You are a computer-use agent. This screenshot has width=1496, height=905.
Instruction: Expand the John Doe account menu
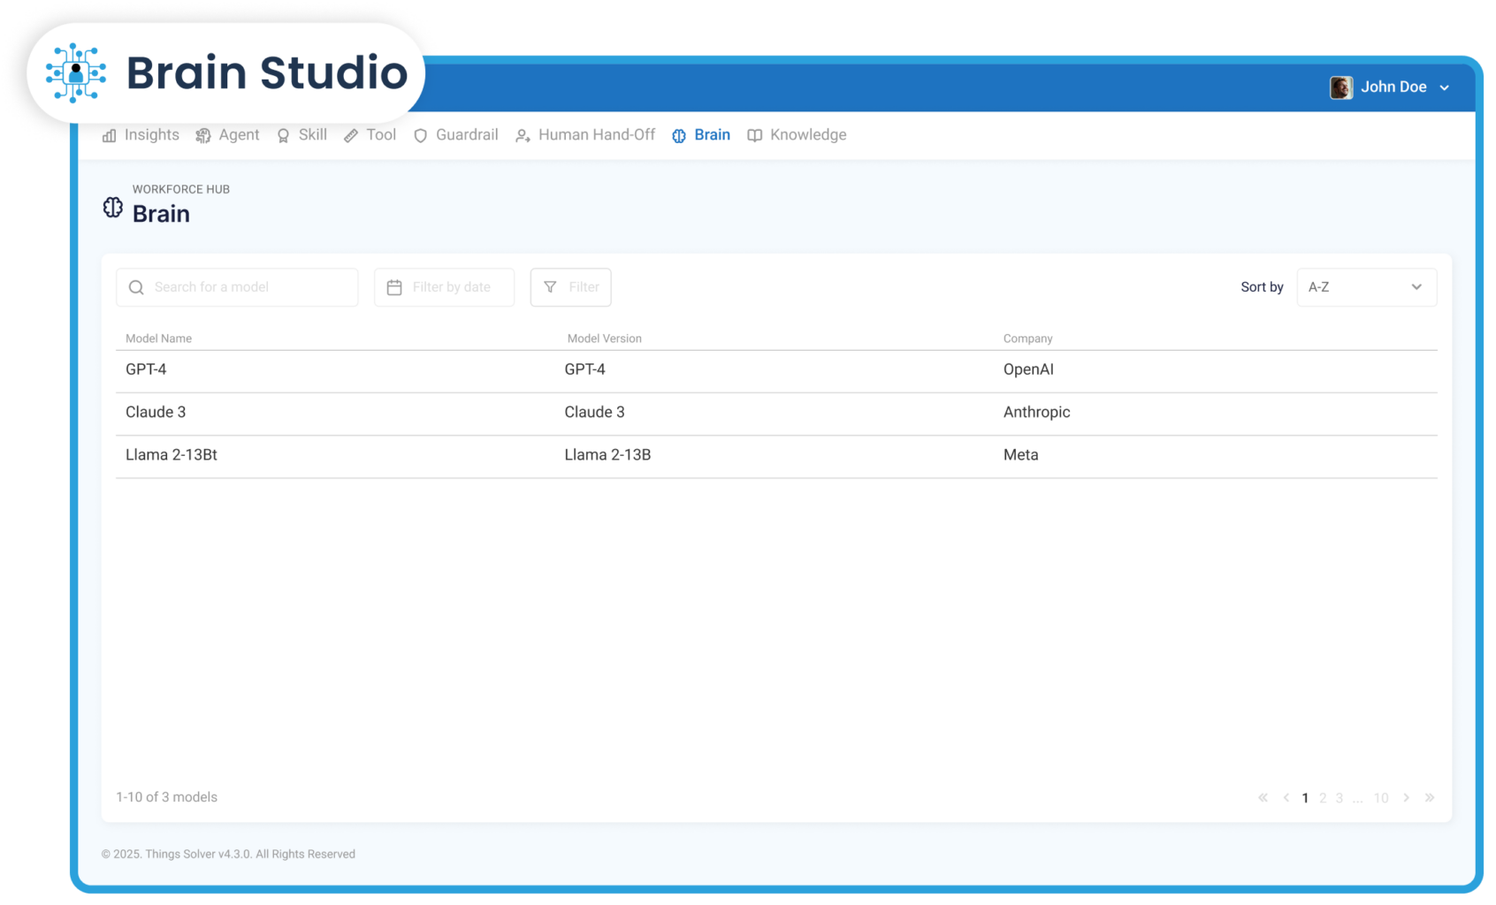point(1392,87)
